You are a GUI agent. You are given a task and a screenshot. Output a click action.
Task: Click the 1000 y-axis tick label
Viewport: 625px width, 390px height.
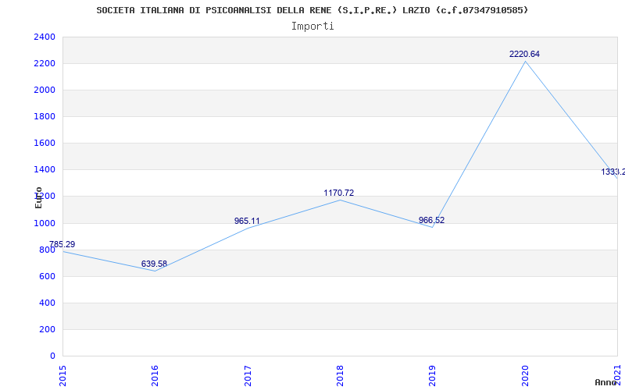coord(45,223)
